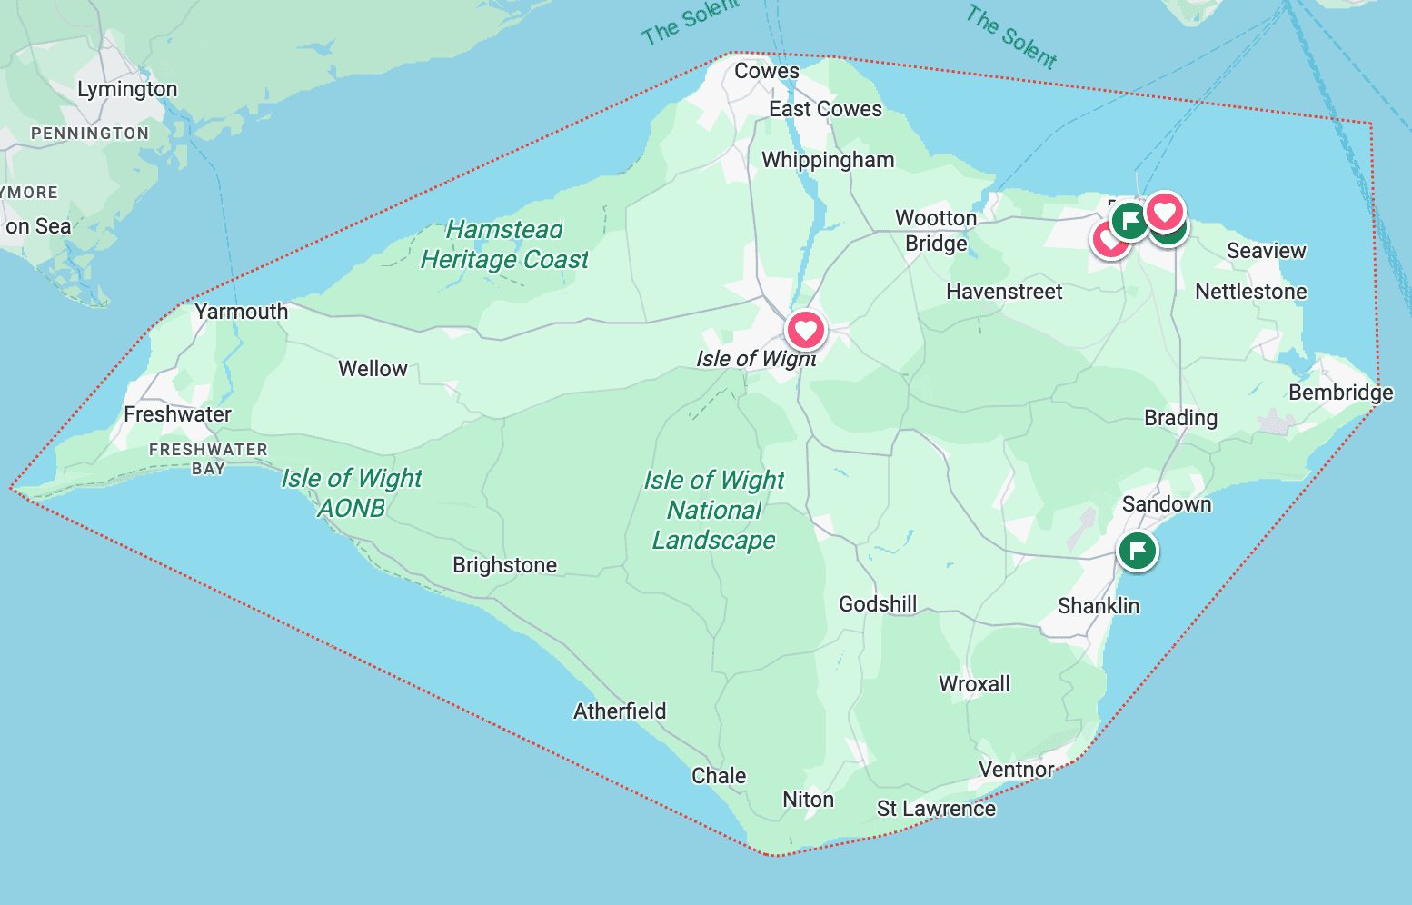Select the East Cowes label
Image resolution: width=1412 pixels, height=905 pixels.
[825, 109]
